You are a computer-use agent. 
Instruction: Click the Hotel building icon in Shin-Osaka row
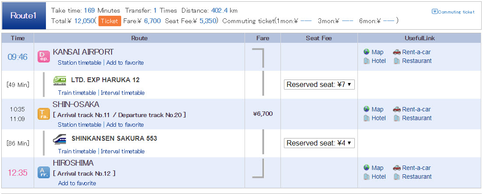point(366,118)
